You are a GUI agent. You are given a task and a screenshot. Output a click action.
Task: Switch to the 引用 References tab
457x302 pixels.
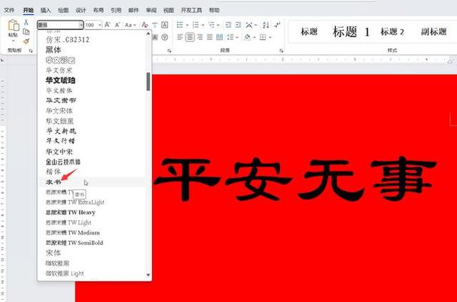point(116,11)
